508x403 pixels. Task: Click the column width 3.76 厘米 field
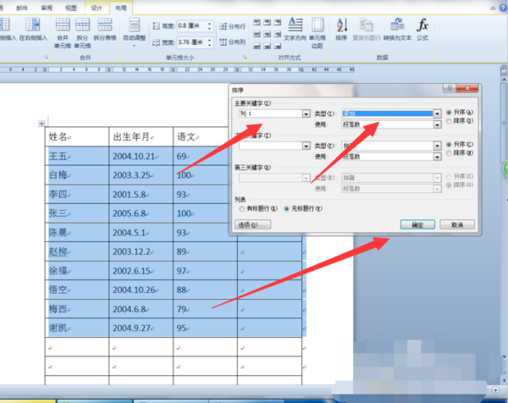(x=192, y=42)
